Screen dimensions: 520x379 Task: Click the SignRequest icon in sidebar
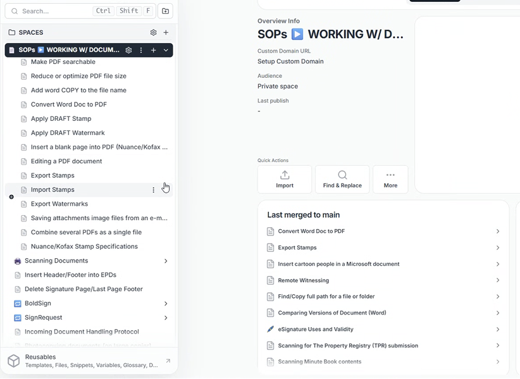[x=18, y=318]
